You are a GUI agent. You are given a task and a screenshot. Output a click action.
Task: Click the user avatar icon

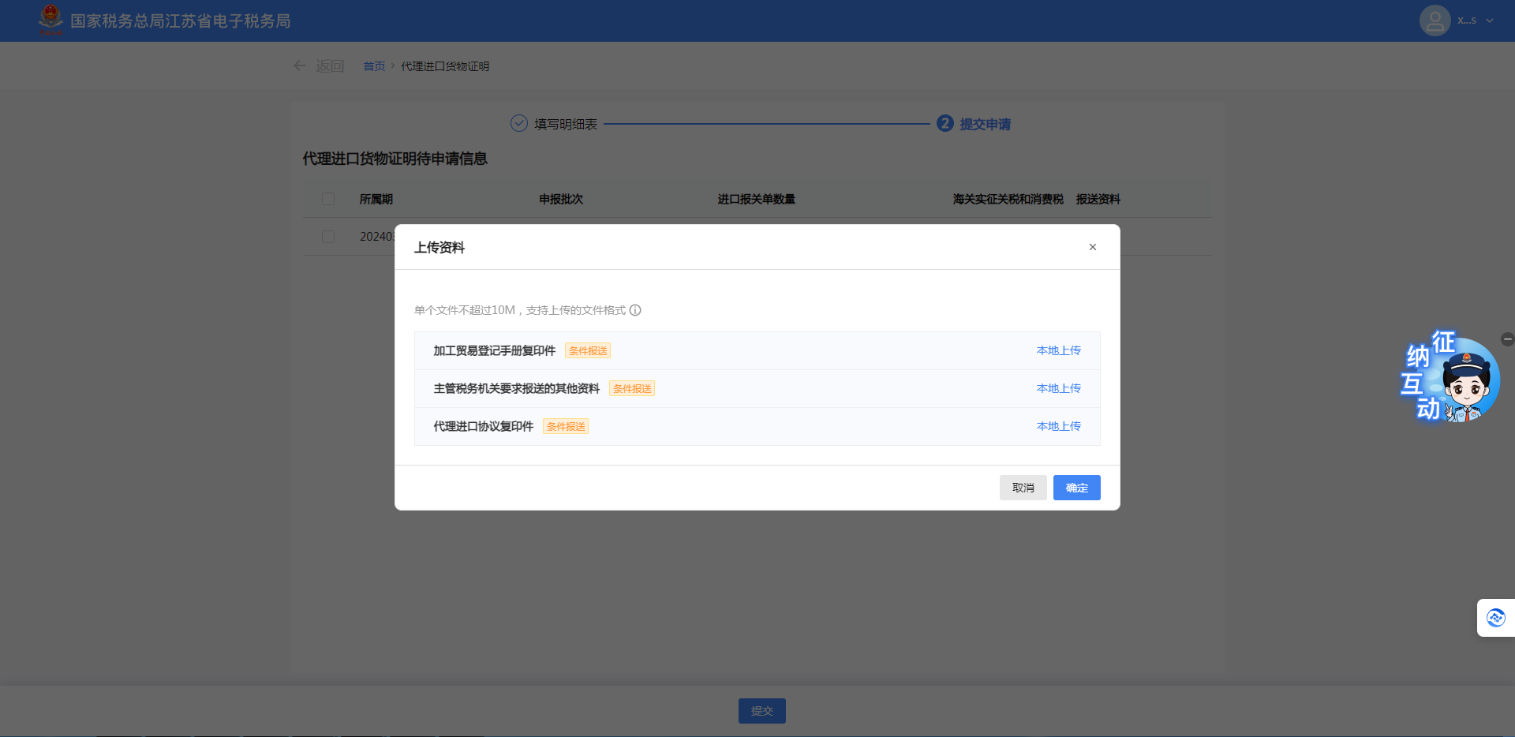[x=1435, y=21]
